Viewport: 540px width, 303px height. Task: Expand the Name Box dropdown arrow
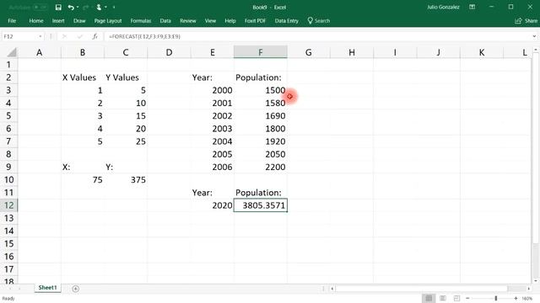click(x=40, y=36)
